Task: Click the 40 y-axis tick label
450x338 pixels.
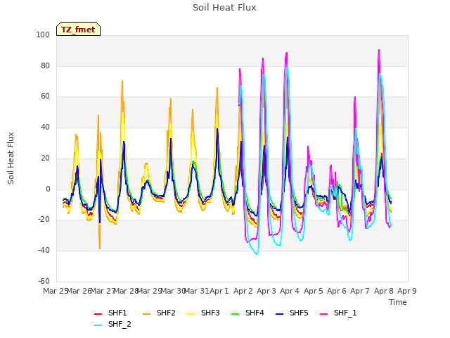Action: [45, 127]
